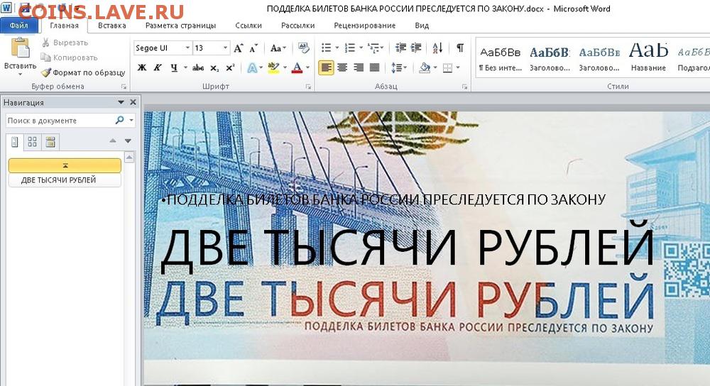
Task: Click the numbered list icon
Action: point(350,48)
